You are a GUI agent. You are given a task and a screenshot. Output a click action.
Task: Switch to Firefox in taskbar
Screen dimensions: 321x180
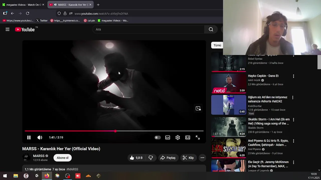pyautogui.click(x=47, y=176)
